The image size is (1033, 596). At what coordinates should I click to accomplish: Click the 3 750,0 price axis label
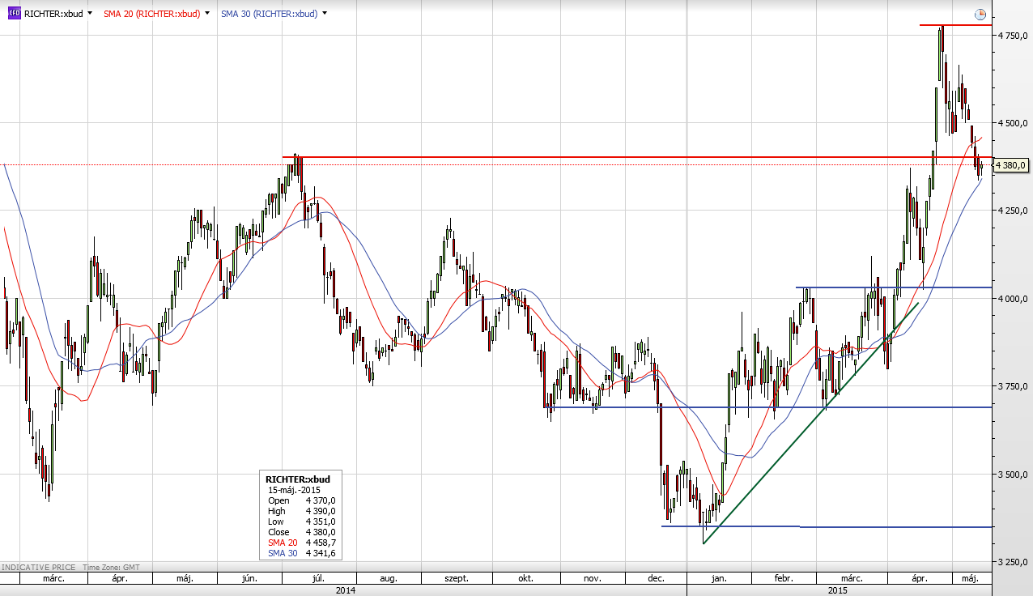[x=1012, y=386]
